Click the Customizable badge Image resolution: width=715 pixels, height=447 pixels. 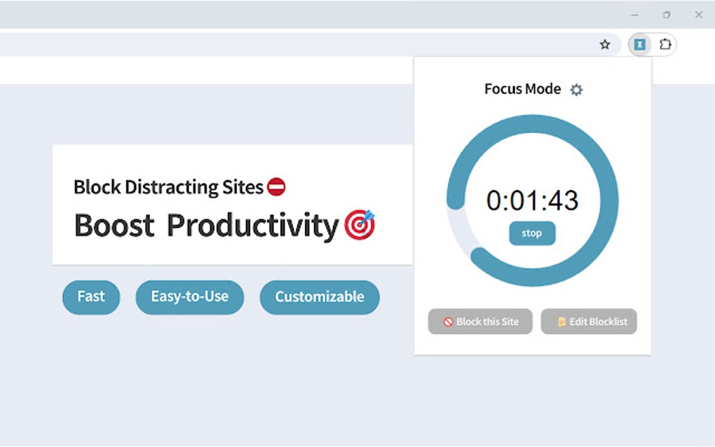click(x=319, y=296)
